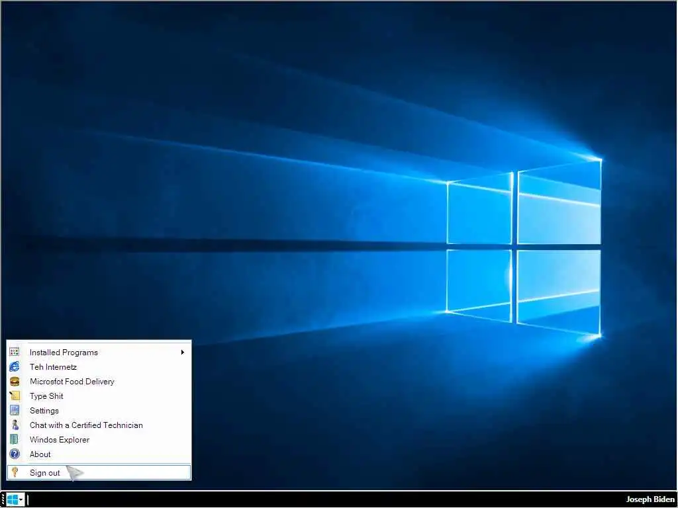
Task: Click the technician person icon
Action: point(15,425)
